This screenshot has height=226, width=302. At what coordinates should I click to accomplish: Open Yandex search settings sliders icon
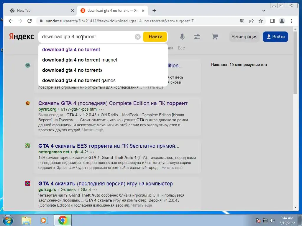(197, 36)
